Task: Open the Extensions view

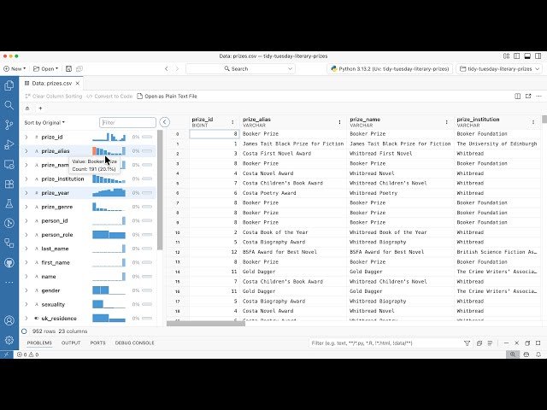Action: pos(9,184)
